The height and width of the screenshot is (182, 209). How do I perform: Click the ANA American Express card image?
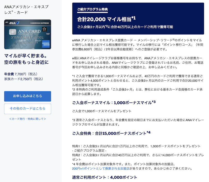point(28,34)
